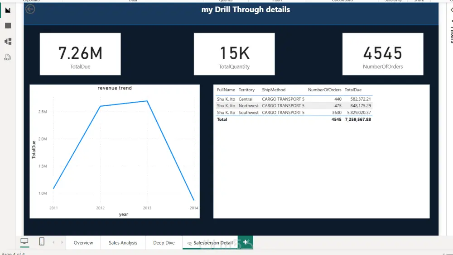The width and height of the screenshot is (453, 255).
Task: Open Table view from left sidebar
Action: (8, 26)
